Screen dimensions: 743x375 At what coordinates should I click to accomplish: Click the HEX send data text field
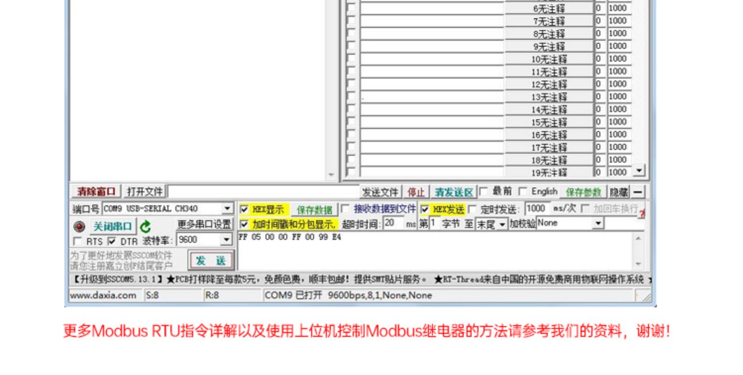pos(436,250)
